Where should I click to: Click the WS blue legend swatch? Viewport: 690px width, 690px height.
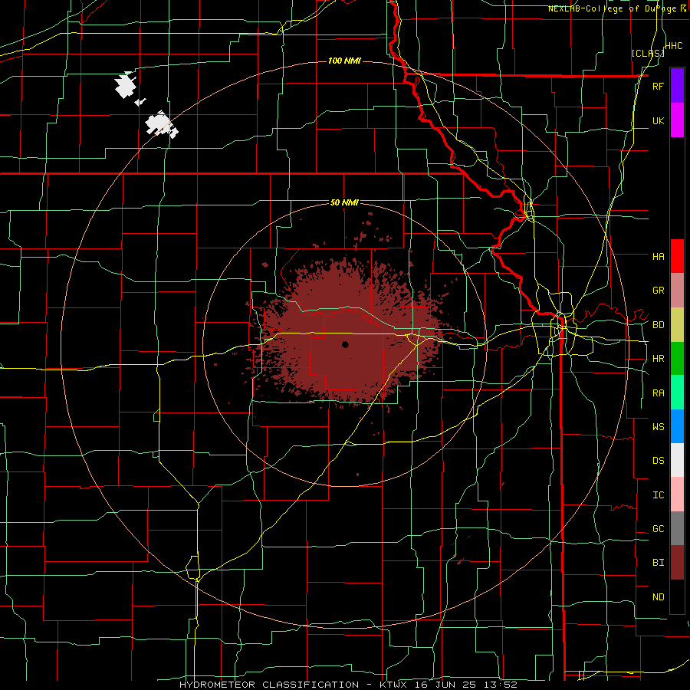click(x=677, y=426)
